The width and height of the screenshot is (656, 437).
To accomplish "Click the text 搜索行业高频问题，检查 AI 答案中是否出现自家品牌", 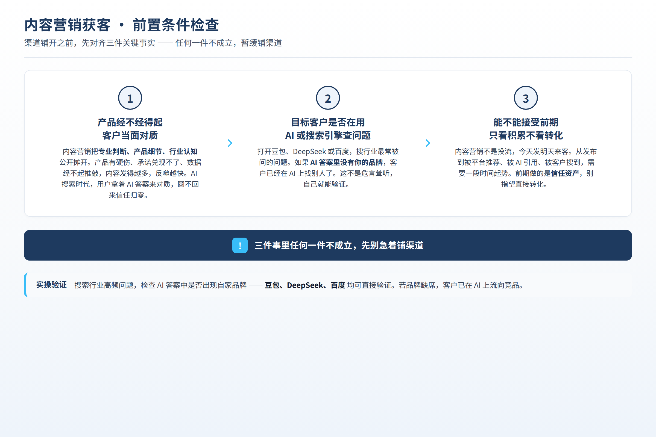I will tap(160, 285).
